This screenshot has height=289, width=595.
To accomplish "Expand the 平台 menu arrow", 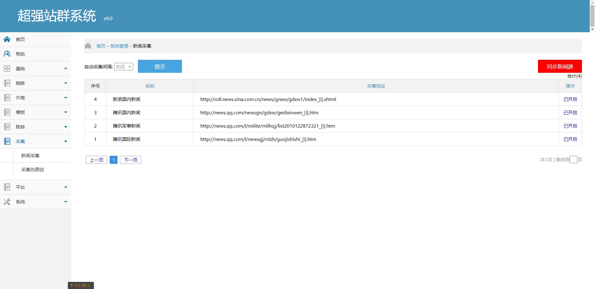I will [66, 187].
